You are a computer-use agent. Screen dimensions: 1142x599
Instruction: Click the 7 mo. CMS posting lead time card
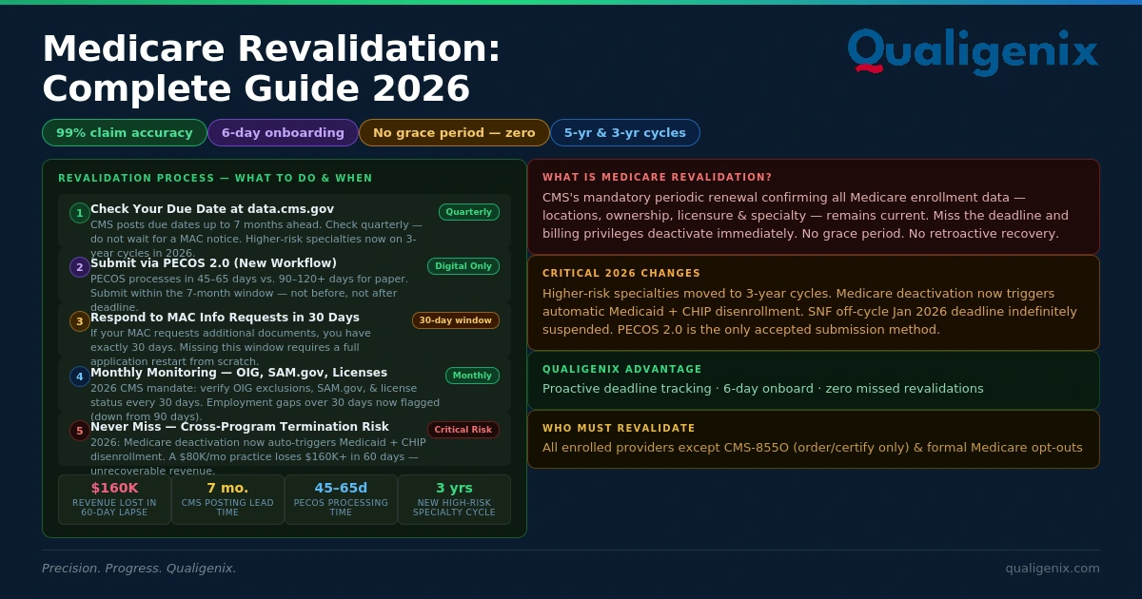pyautogui.click(x=227, y=499)
